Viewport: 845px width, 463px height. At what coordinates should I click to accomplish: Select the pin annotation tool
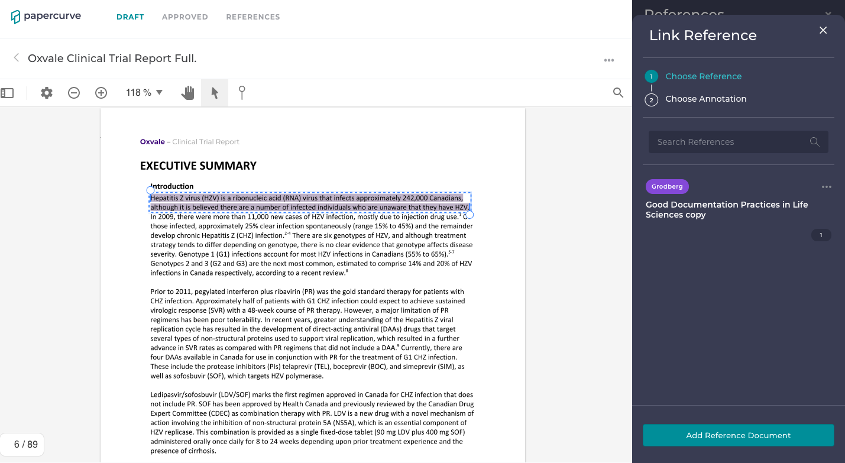coord(242,93)
